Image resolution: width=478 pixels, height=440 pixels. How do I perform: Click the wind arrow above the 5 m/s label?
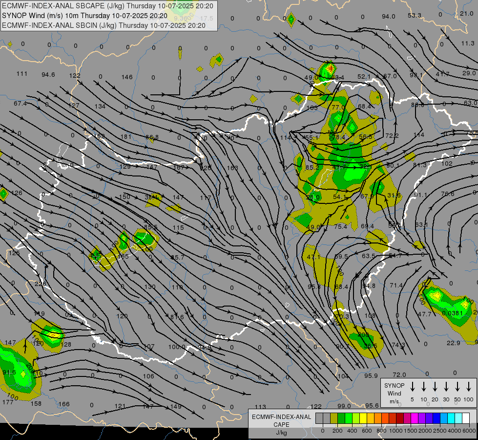(412, 387)
